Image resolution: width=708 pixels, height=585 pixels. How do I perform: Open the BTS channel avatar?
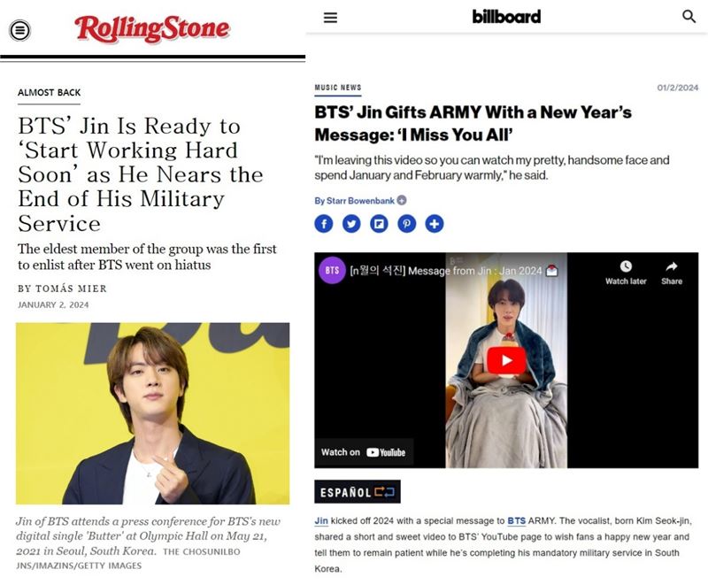pyautogui.click(x=333, y=271)
